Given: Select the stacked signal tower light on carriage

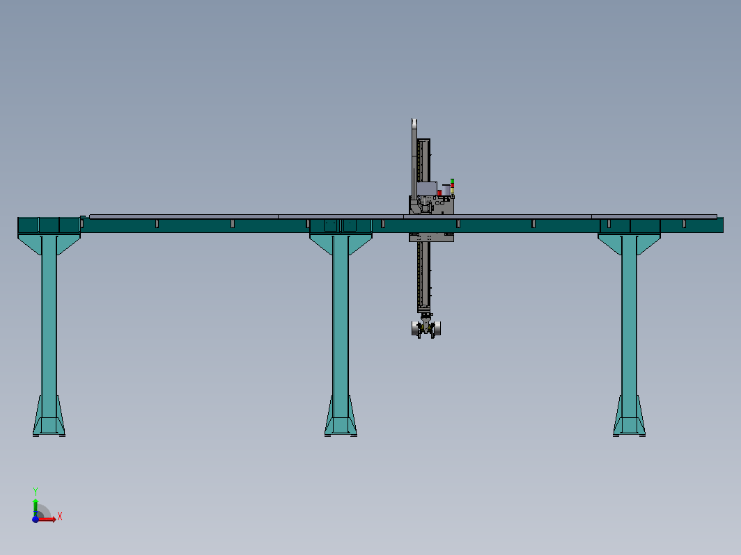Looking at the screenshot, I should [452, 187].
